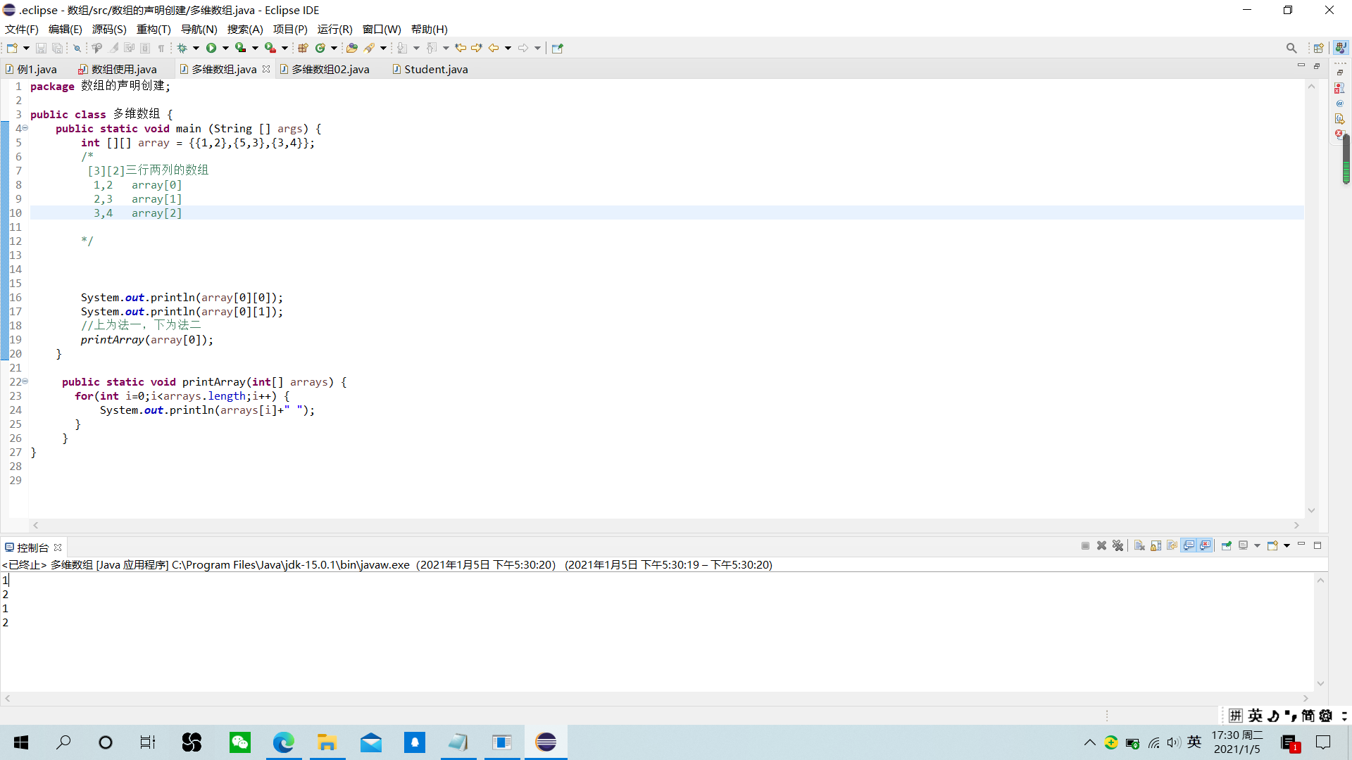The height and width of the screenshot is (760, 1352).
Task: Toggle show console on standard output
Action: [x=1189, y=546]
